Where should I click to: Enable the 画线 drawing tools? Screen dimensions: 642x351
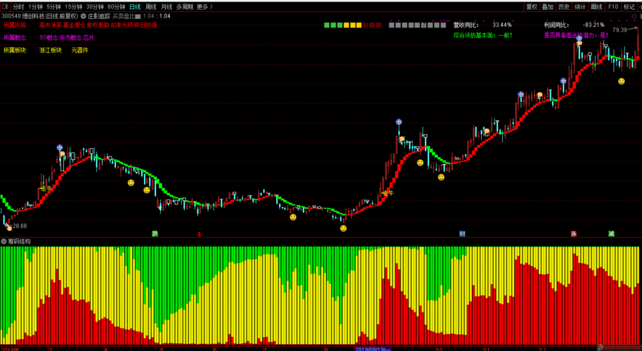(596, 7)
